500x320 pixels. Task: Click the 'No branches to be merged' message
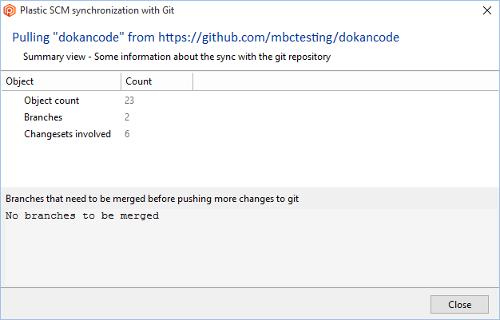tap(82, 215)
